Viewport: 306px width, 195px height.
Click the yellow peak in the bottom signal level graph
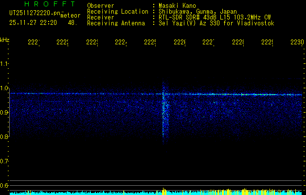point(164,191)
